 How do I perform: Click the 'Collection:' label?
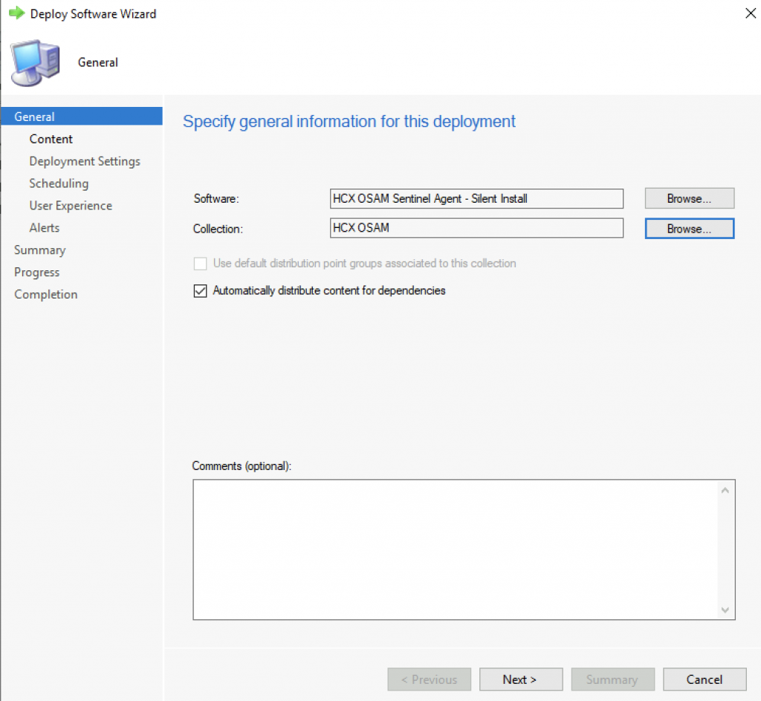pyautogui.click(x=218, y=229)
